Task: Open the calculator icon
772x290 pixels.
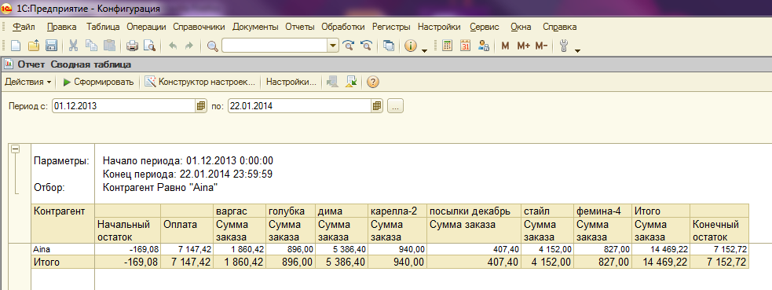Action: click(x=447, y=46)
